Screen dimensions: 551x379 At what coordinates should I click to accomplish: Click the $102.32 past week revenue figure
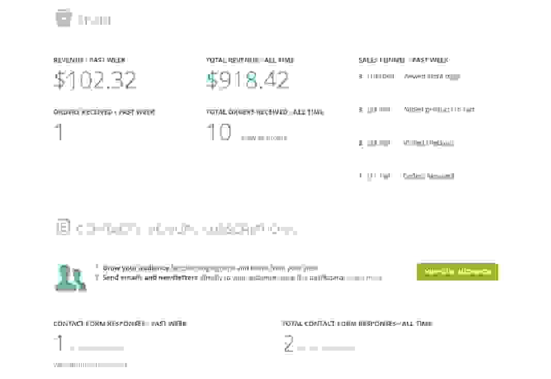[x=95, y=80]
